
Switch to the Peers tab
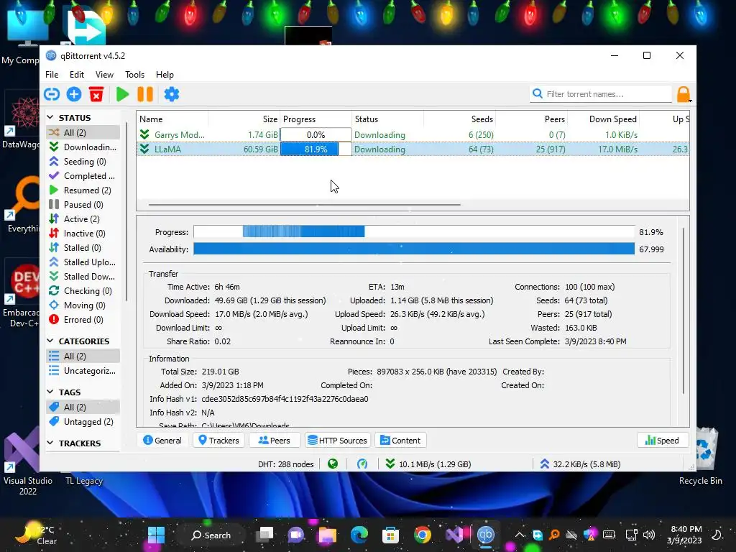point(275,441)
